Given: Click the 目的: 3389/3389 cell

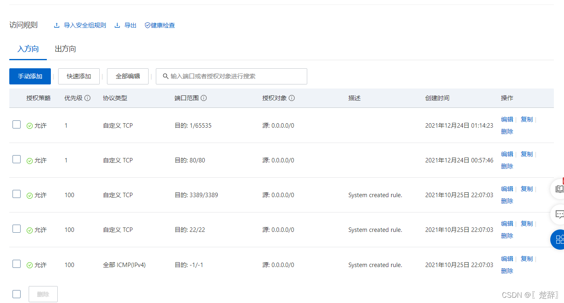Looking at the screenshot, I should click(x=196, y=195).
